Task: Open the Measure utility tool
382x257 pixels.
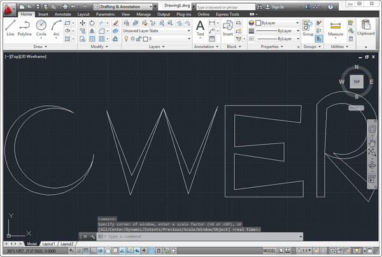Action: tap(335, 28)
